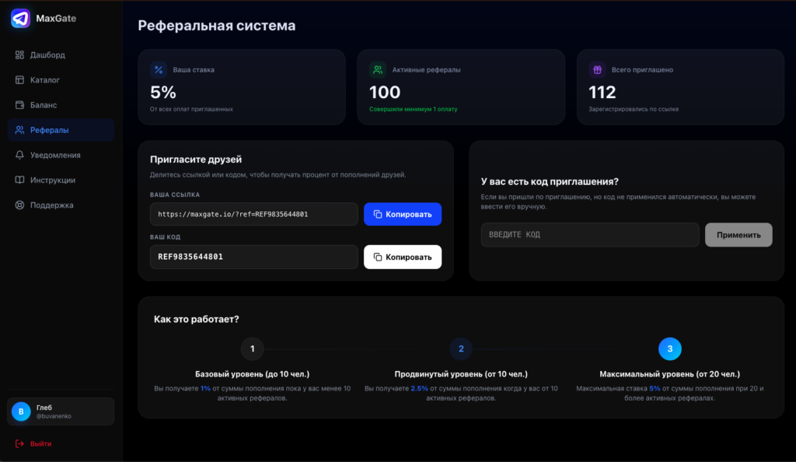
Task: Click the percent icon in Ваша ставка card
Action: tap(159, 69)
